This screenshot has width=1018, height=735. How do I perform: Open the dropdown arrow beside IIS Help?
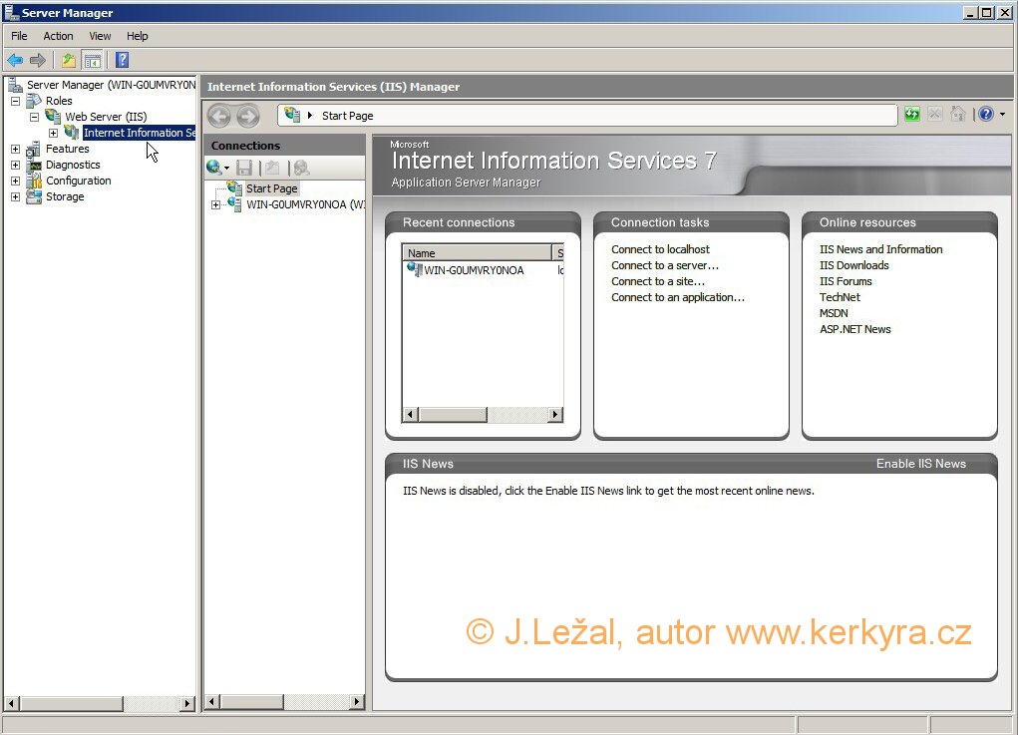pyautogui.click(x=1002, y=116)
